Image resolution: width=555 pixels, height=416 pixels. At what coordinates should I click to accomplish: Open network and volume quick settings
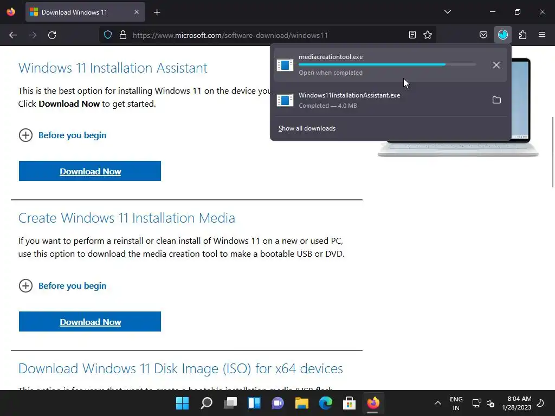click(x=483, y=403)
